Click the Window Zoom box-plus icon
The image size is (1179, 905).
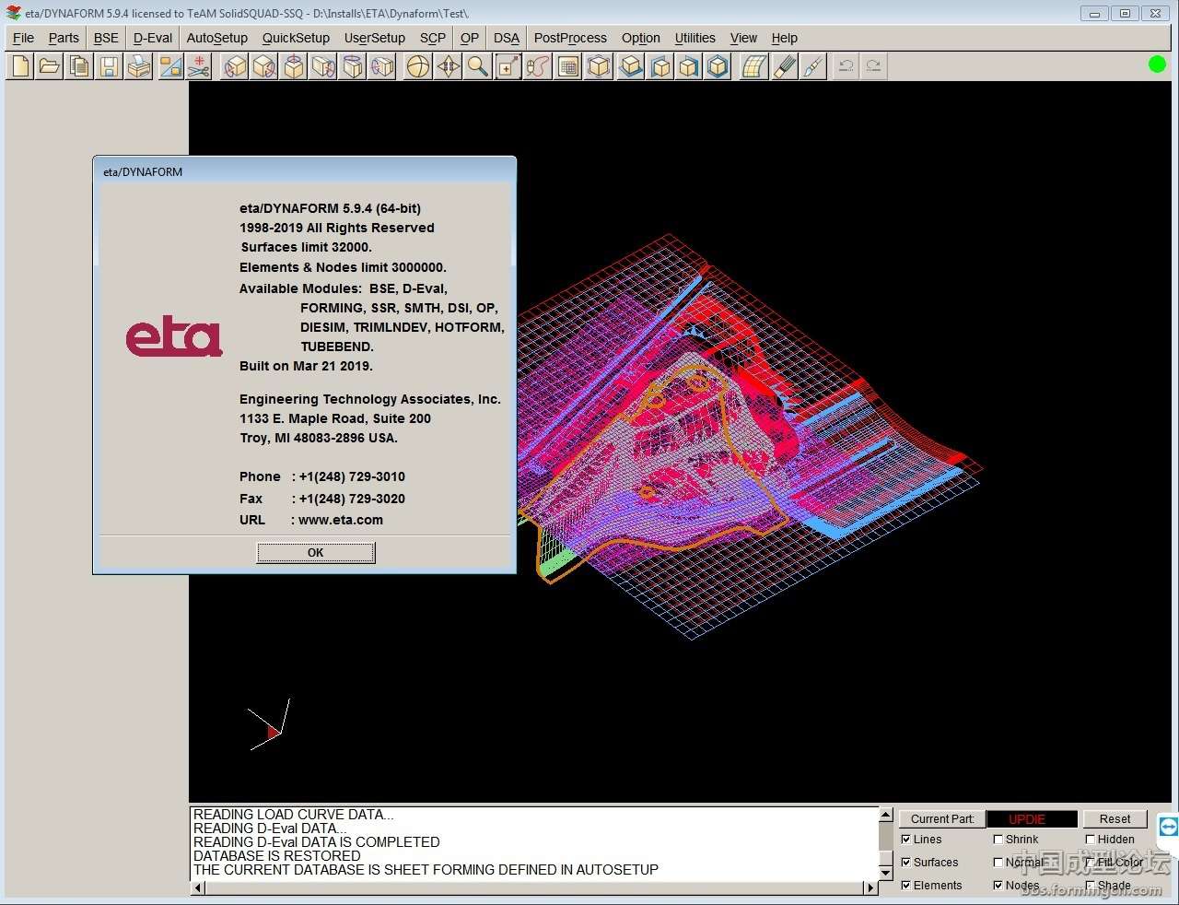508,66
